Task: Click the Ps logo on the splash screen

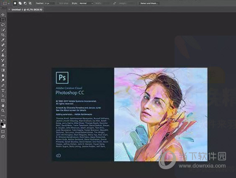Action: [x=62, y=78]
